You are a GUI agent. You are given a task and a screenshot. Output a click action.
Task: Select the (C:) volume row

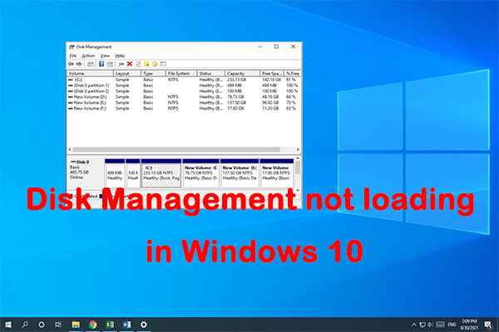coord(184,80)
